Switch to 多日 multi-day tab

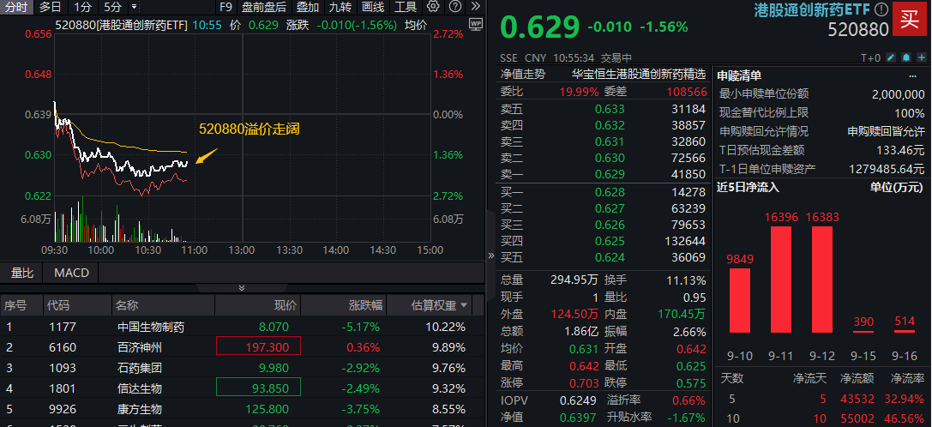click(50, 7)
